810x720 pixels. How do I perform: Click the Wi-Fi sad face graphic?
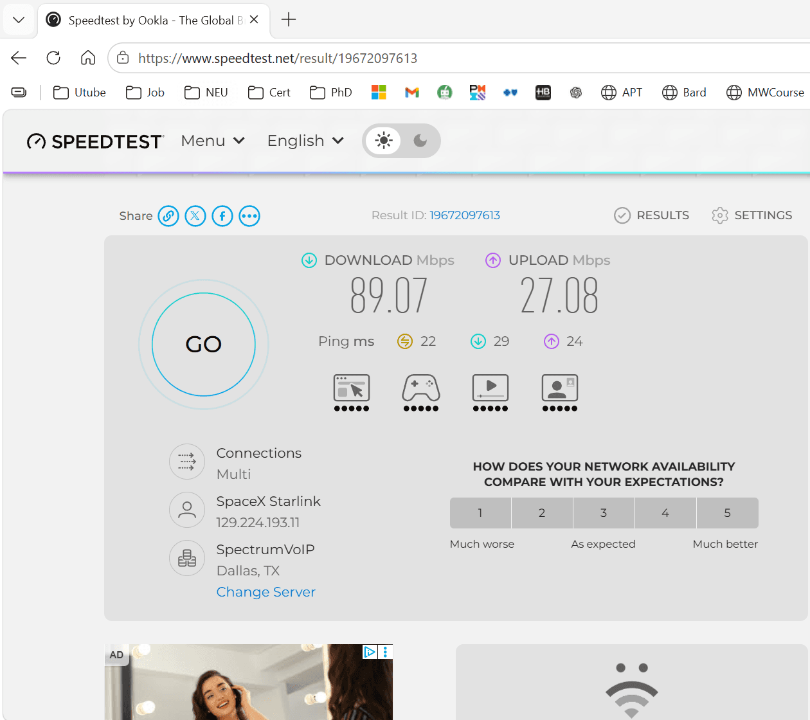(x=632, y=690)
